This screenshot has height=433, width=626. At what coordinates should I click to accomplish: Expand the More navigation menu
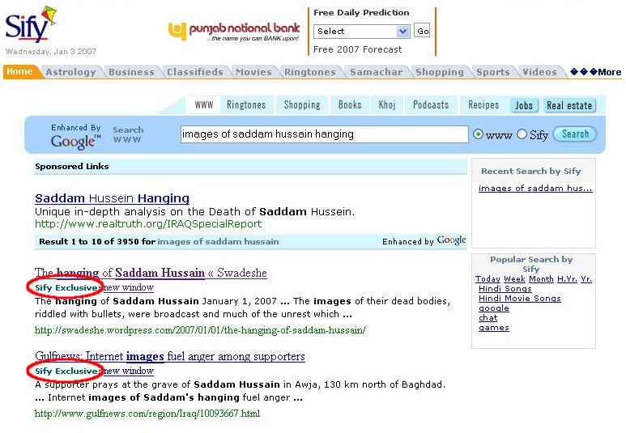point(595,72)
